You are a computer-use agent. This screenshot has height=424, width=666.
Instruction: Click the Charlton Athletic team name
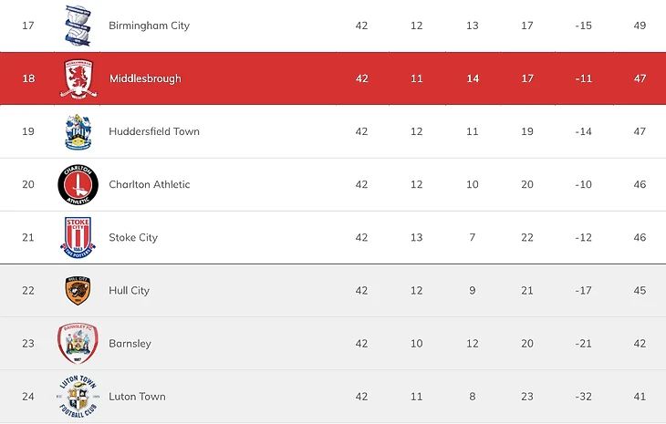pyautogui.click(x=149, y=184)
